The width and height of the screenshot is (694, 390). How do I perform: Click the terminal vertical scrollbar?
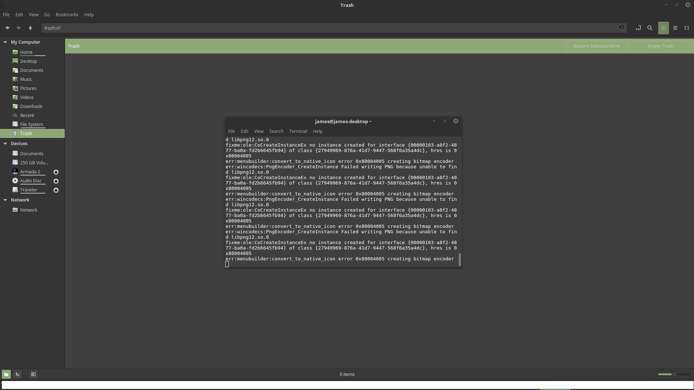460,260
